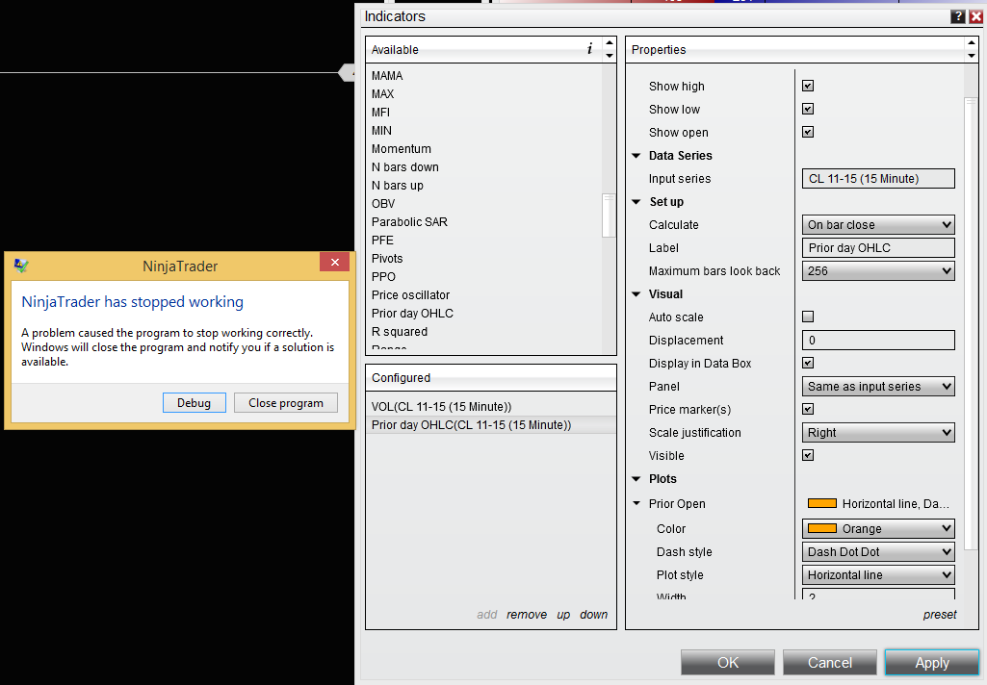Open the Panel dropdown

pyautogui.click(x=878, y=386)
